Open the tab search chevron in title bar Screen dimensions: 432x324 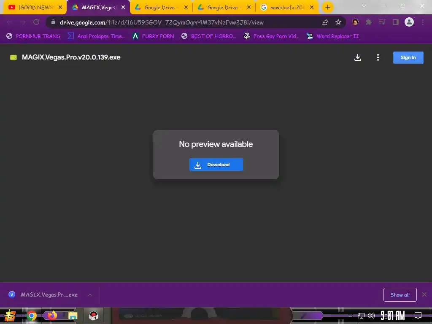[x=364, y=6]
